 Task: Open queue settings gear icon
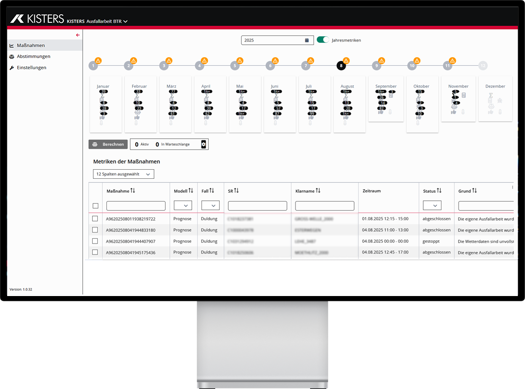click(203, 144)
